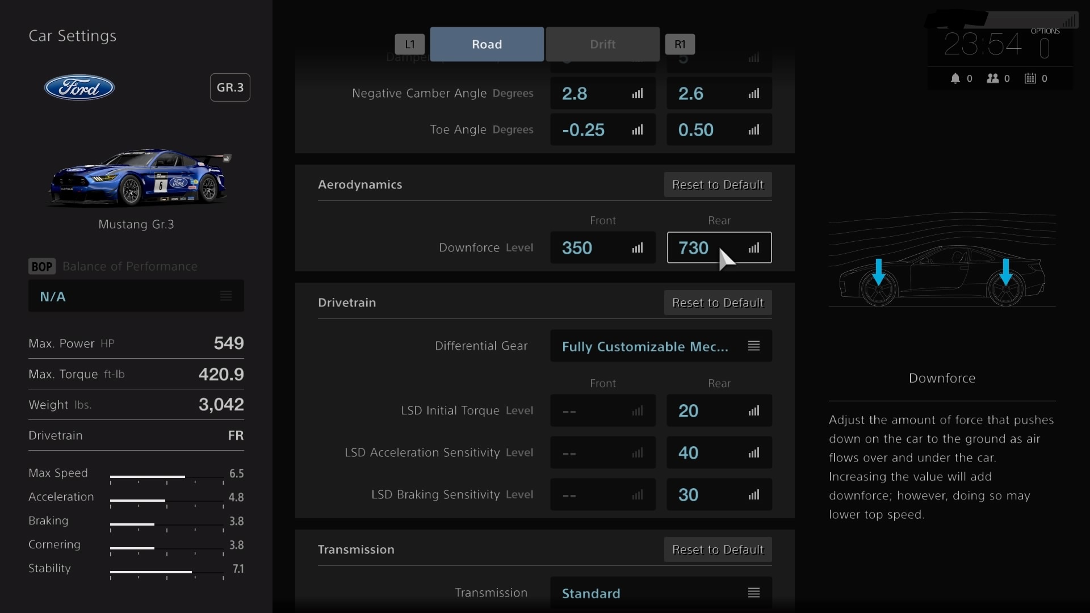Screen dimensions: 1090x613
Task: Reset Aerodynamics to default
Action: [718, 184]
